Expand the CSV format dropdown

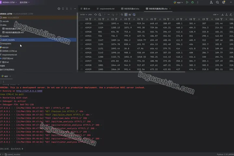(216, 15)
